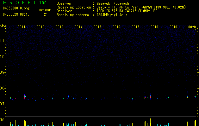Viewport: 199px width, 126px height.
Task: Select receiver text ICOM IC-575 53.7492 MHz USB
Action: point(127,11)
